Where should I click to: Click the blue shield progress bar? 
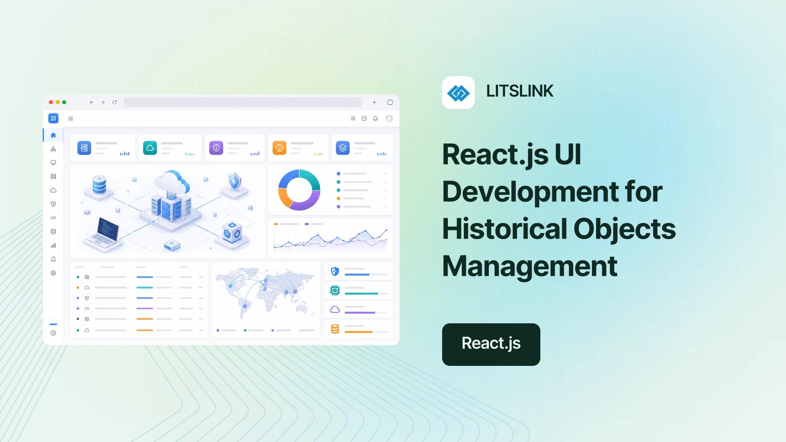[x=366, y=275]
